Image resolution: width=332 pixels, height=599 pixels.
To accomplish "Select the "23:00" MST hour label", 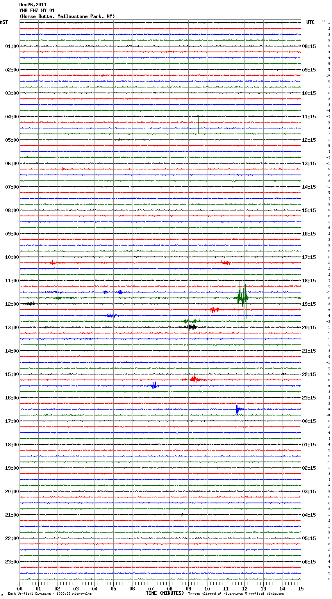I will pyautogui.click(x=12, y=562).
